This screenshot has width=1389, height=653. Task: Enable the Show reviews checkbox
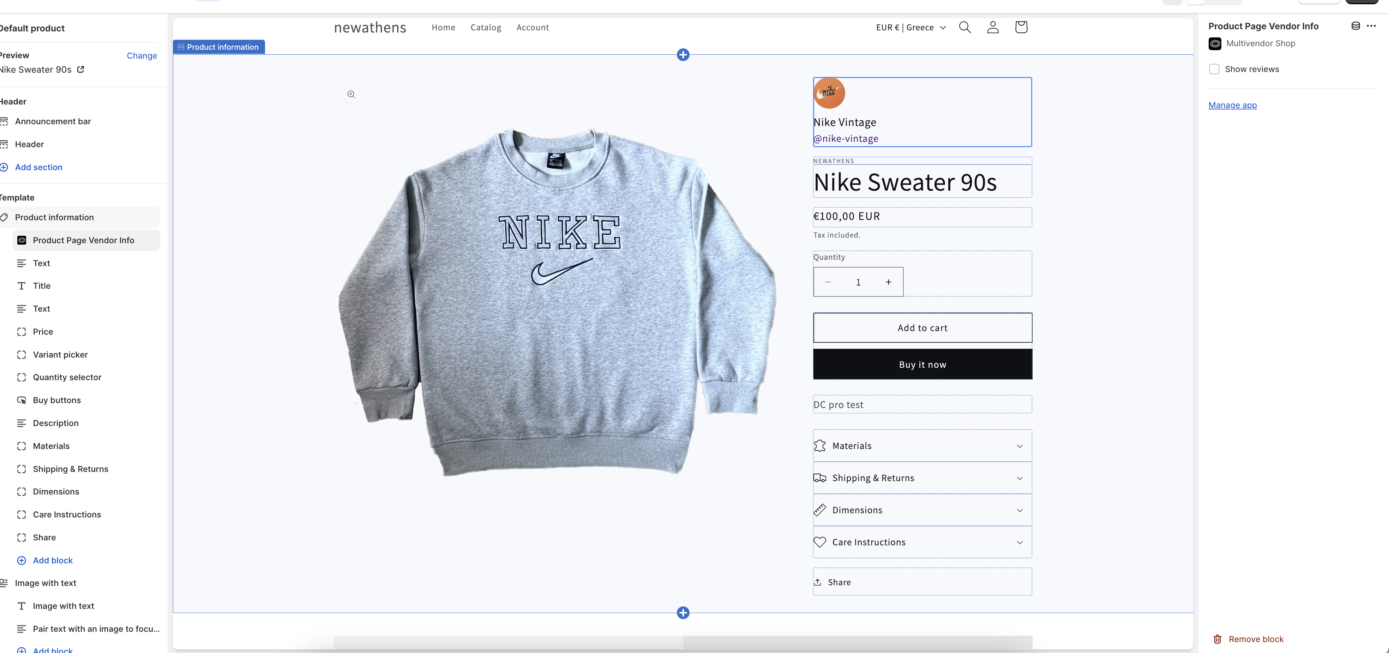(1214, 69)
